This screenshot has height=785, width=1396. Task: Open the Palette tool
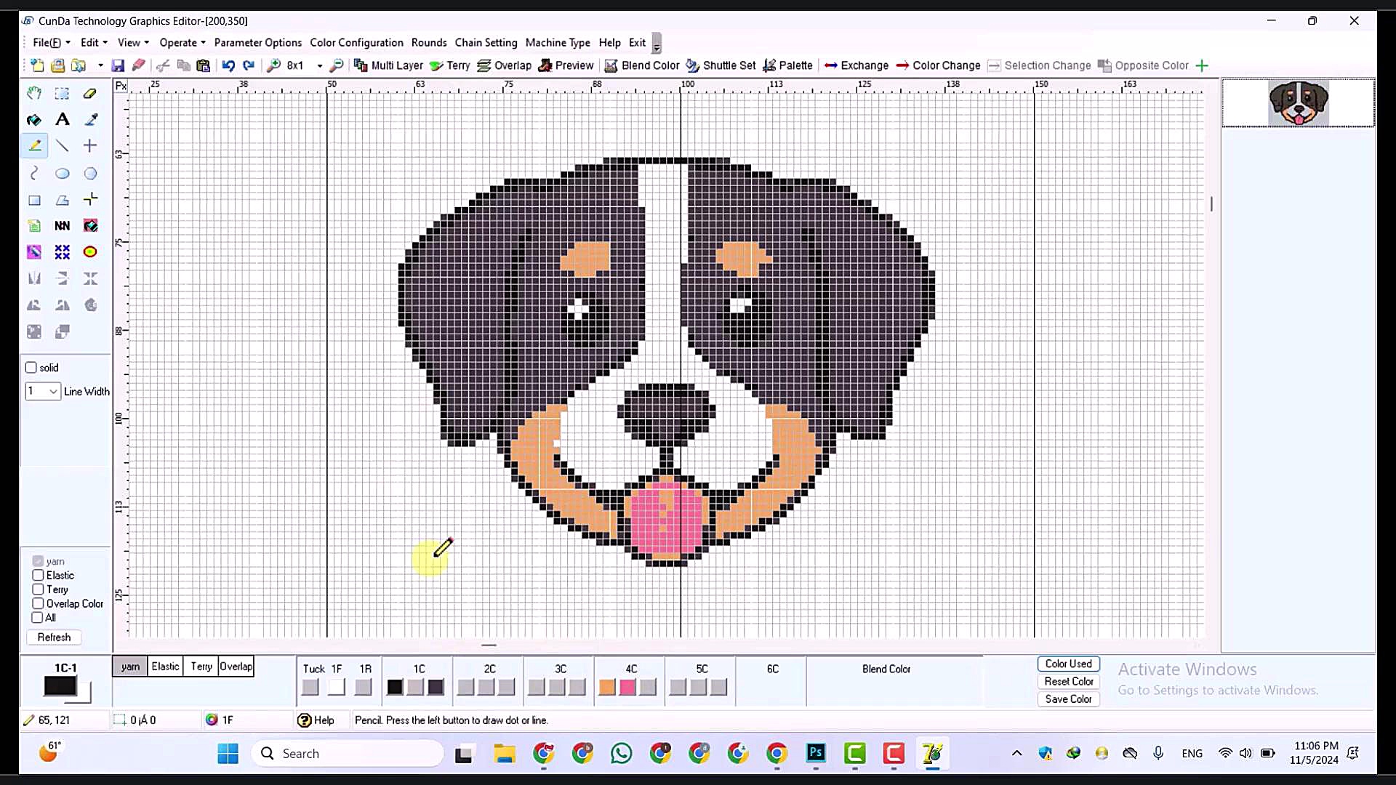(x=787, y=65)
